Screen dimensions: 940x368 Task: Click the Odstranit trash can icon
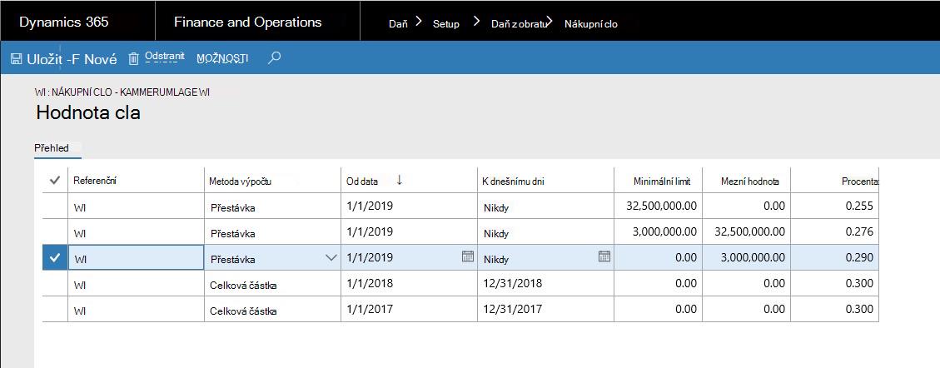[134, 58]
